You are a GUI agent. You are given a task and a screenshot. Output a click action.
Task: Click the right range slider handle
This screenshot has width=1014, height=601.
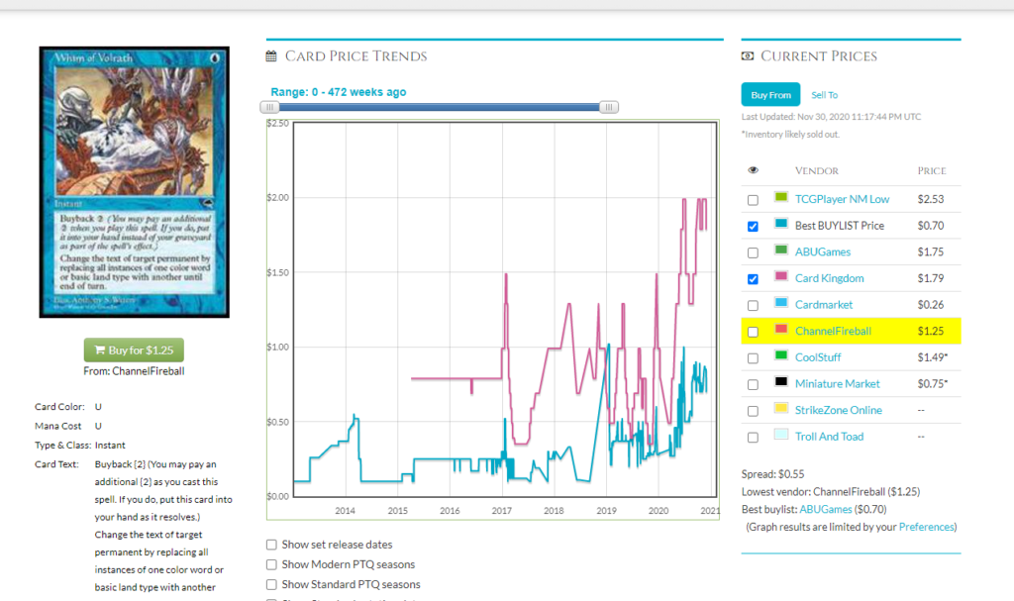609,107
